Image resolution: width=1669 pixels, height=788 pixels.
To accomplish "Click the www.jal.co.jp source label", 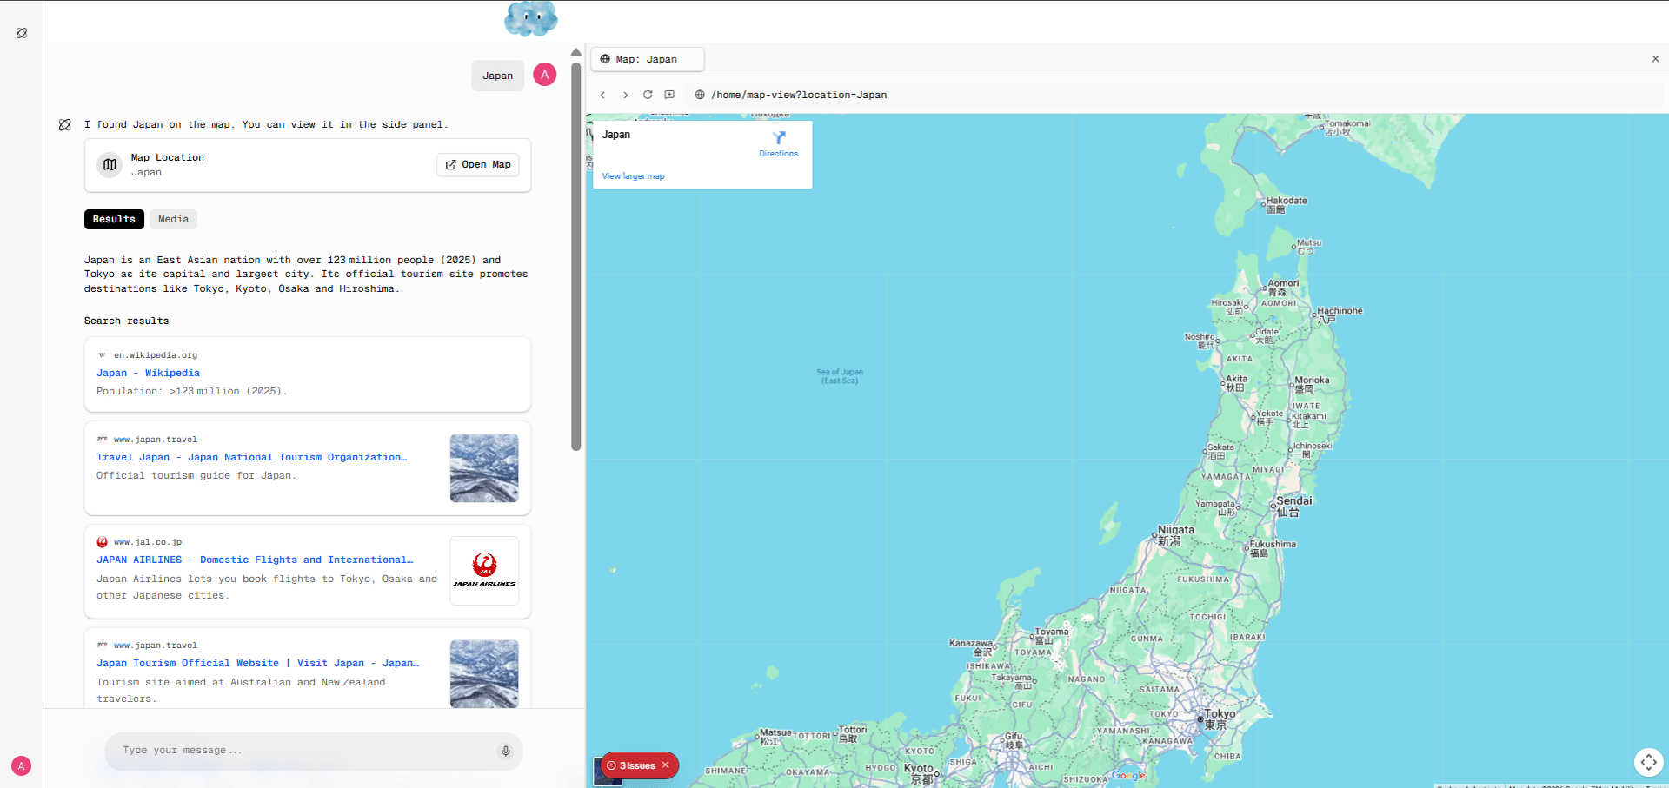I will (148, 542).
